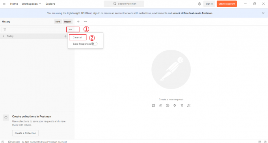This screenshot has width=268, height=143.
Task: Open a new request tab with plus
Action: [x=78, y=22]
